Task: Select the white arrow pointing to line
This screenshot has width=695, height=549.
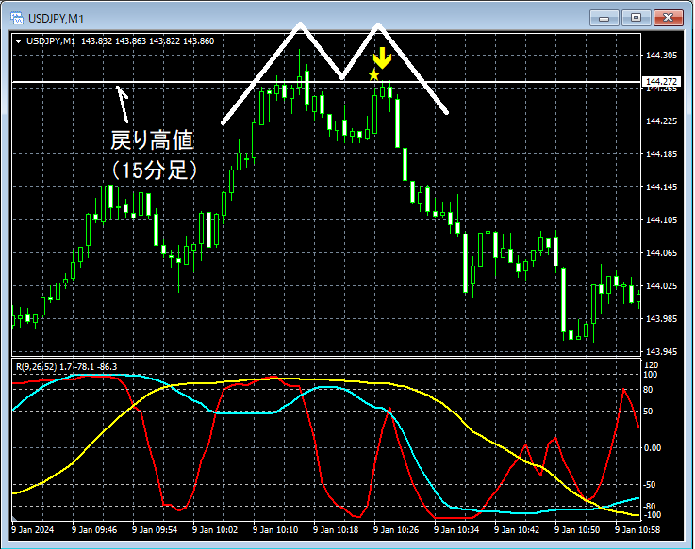Action: (x=123, y=104)
